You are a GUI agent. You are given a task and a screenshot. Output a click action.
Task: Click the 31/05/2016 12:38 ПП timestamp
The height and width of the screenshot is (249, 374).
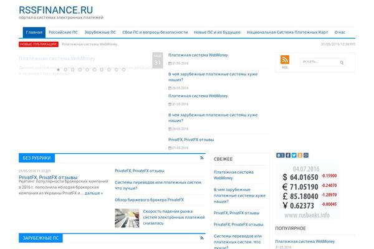click(x=338, y=44)
